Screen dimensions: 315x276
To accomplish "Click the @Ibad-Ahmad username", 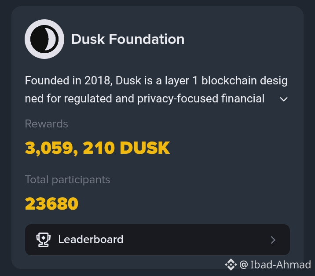I will click(x=281, y=265).
